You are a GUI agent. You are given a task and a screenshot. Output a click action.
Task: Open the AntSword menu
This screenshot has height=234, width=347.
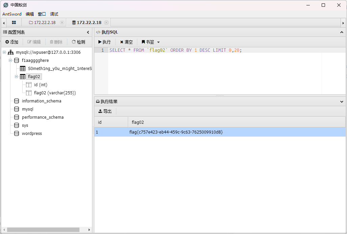point(12,14)
